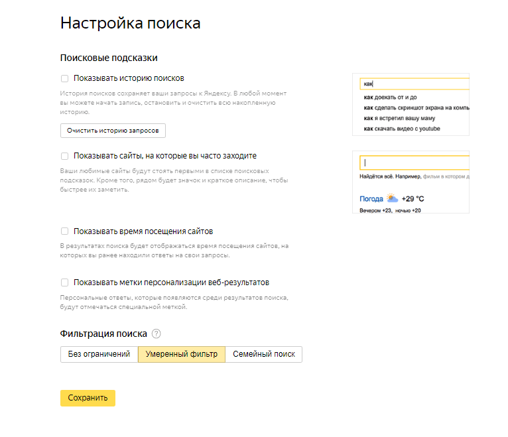The image size is (508, 437).
Task: Click "Очистить историю запросов" button
Action: pyautogui.click(x=113, y=131)
